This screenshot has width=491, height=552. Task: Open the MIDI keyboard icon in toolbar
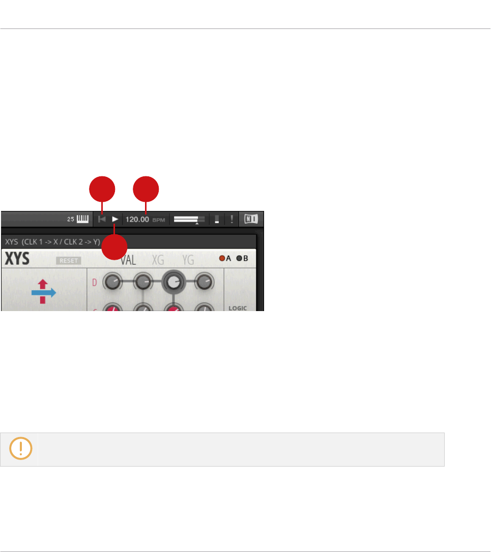pos(82,219)
